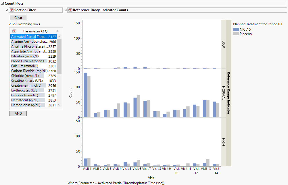Click the Visit 1 NIC .15 bar in NORMAL panel

click(x=85, y=95)
